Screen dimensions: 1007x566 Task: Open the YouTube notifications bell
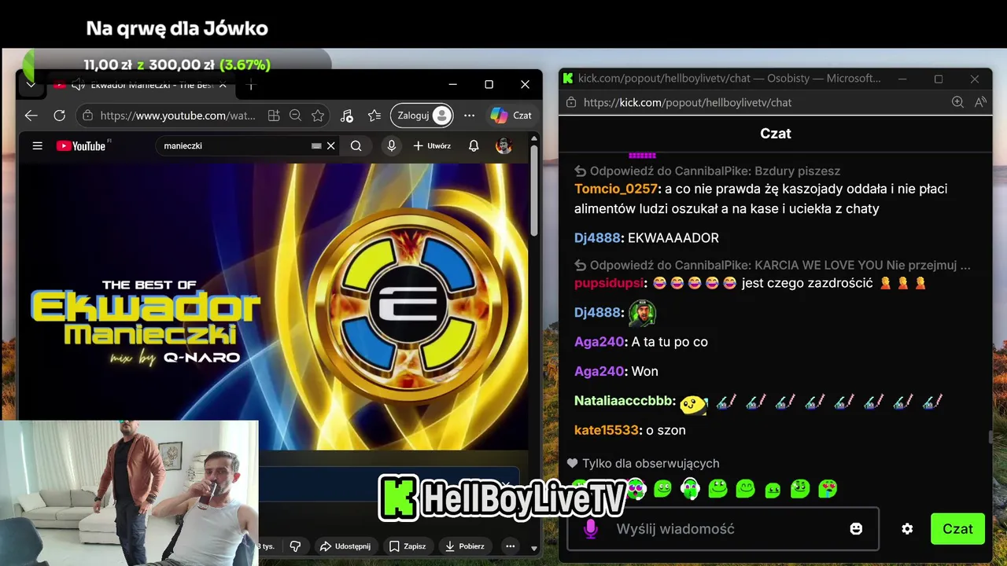click(474, 145)
